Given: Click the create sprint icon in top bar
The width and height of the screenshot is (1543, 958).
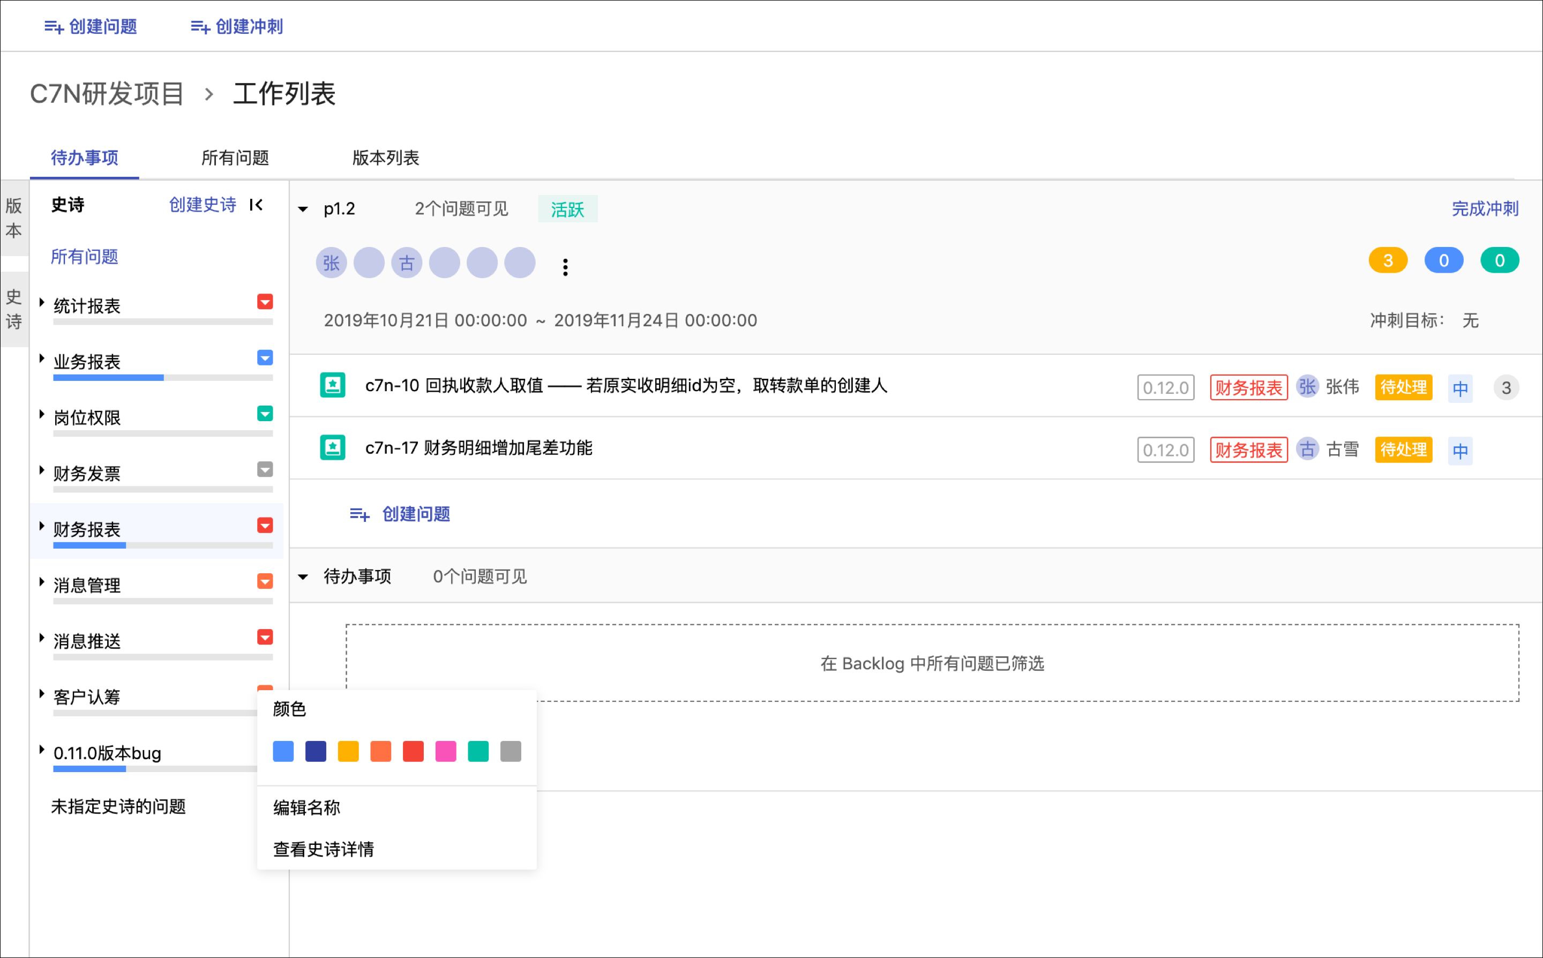Looking at the screenshot, I should pos(200,27).
